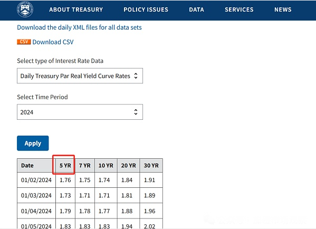Image resolution: width=316 pixels, height=229 pixels.
Task: Click the 01/02/2024 date cell
Action: click(36, 180)
